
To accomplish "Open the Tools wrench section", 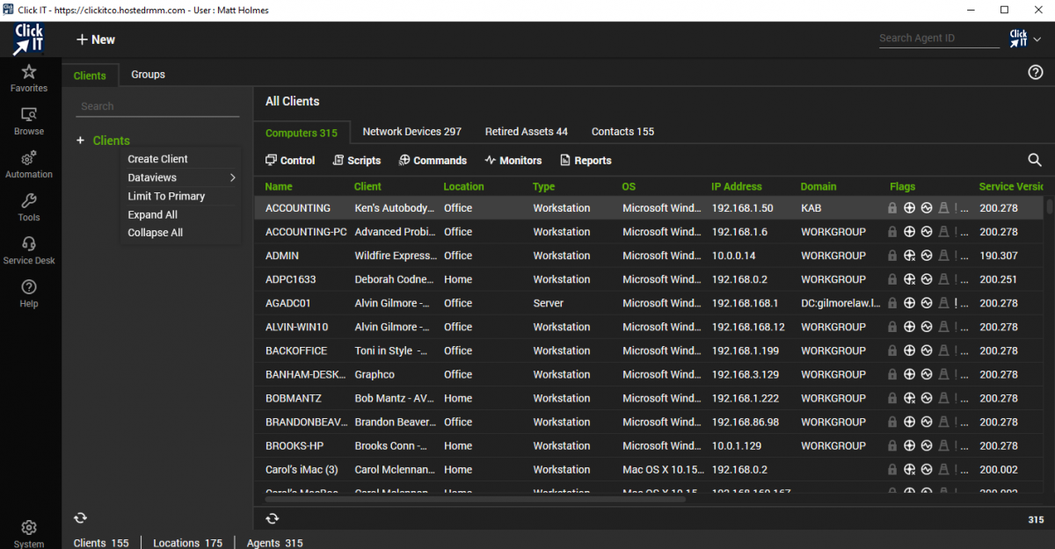I will [x=29, y=207].
